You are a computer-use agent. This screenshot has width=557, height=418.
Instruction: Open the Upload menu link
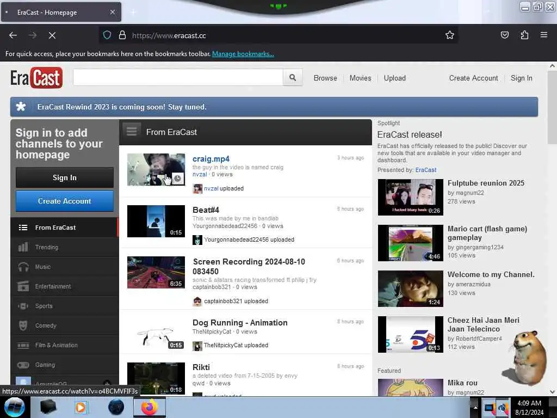tap(395, 78)
